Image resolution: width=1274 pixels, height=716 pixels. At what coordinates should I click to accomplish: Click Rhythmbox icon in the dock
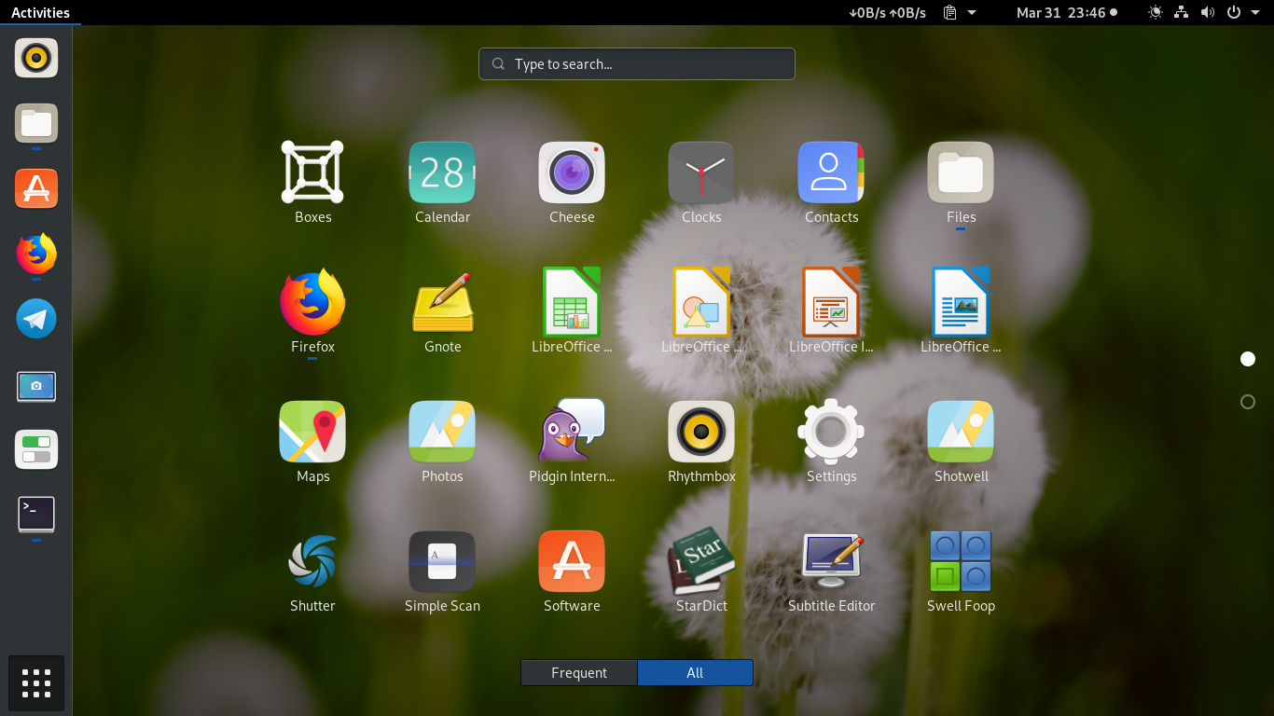pos(36,58)
